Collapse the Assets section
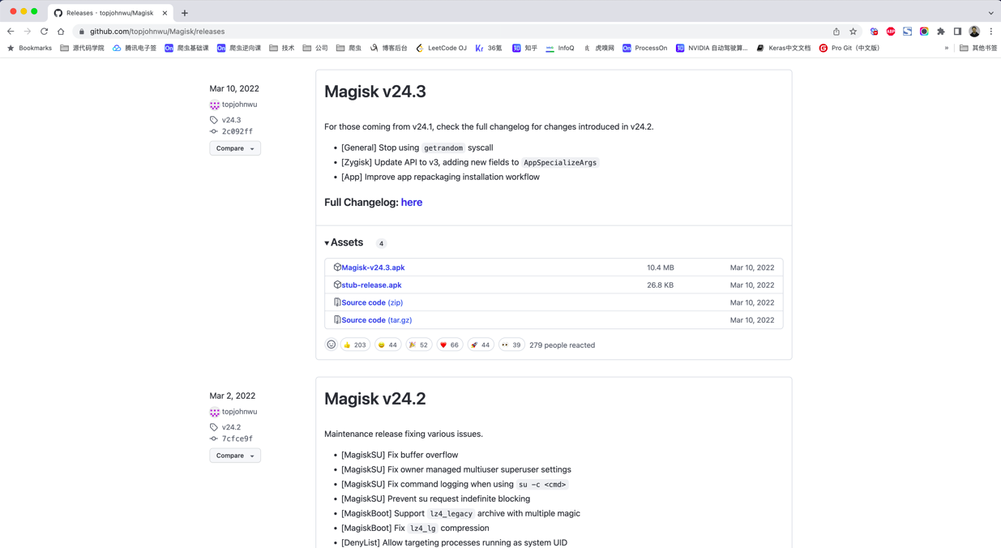 344,242
